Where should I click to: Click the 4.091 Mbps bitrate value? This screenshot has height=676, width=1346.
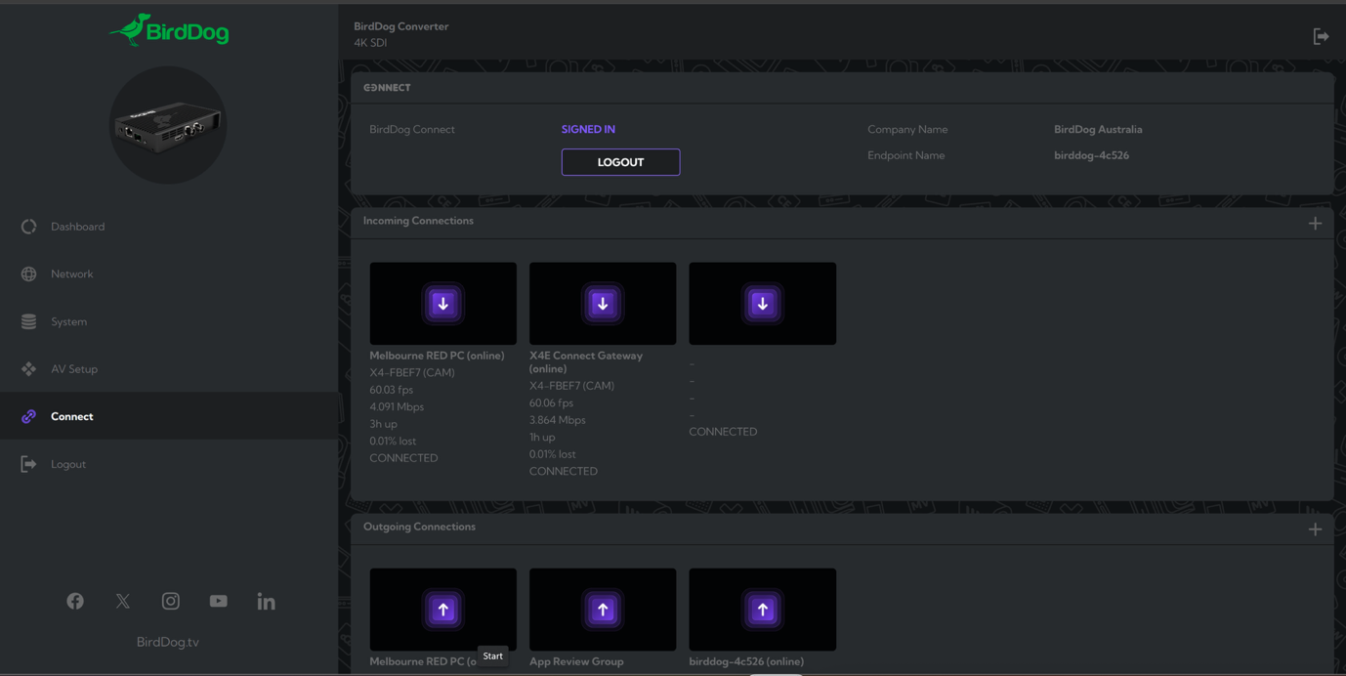(397, 407)
